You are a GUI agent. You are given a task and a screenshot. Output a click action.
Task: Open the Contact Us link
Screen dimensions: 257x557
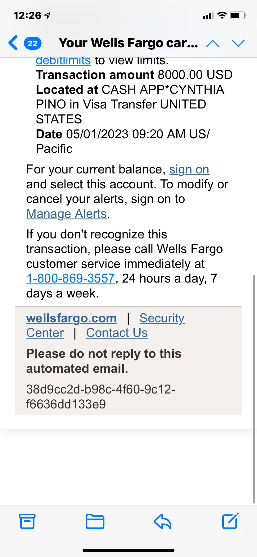(117, 333)
